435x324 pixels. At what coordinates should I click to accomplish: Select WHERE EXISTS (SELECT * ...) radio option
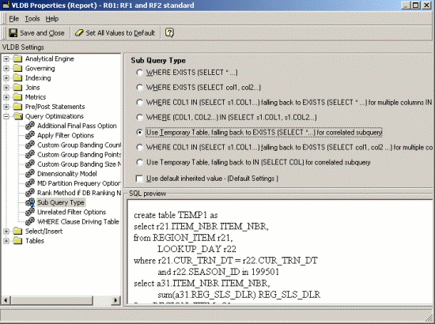pos(139,73)
